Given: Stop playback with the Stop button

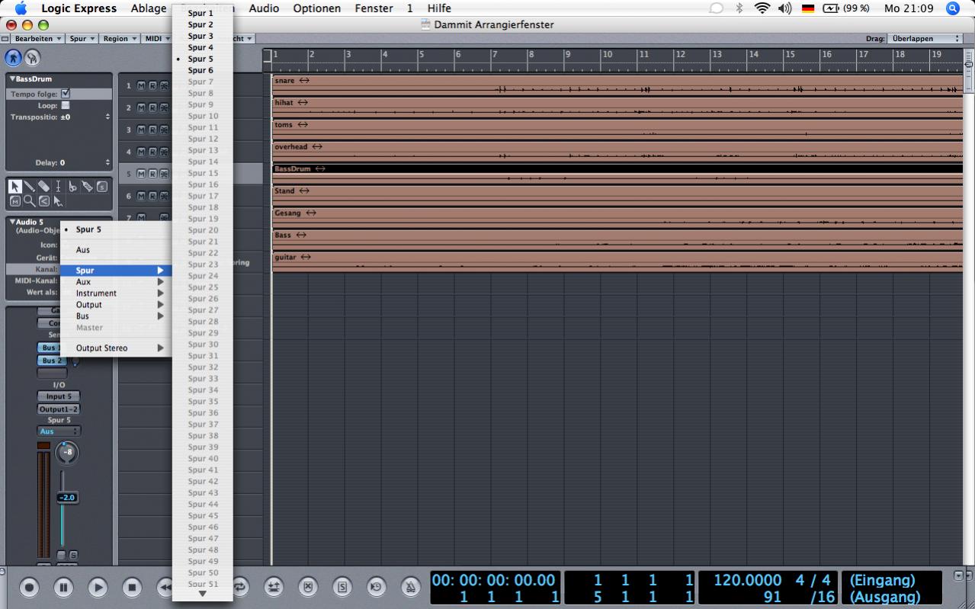Looking at the screenshot, I should point(132,587).
